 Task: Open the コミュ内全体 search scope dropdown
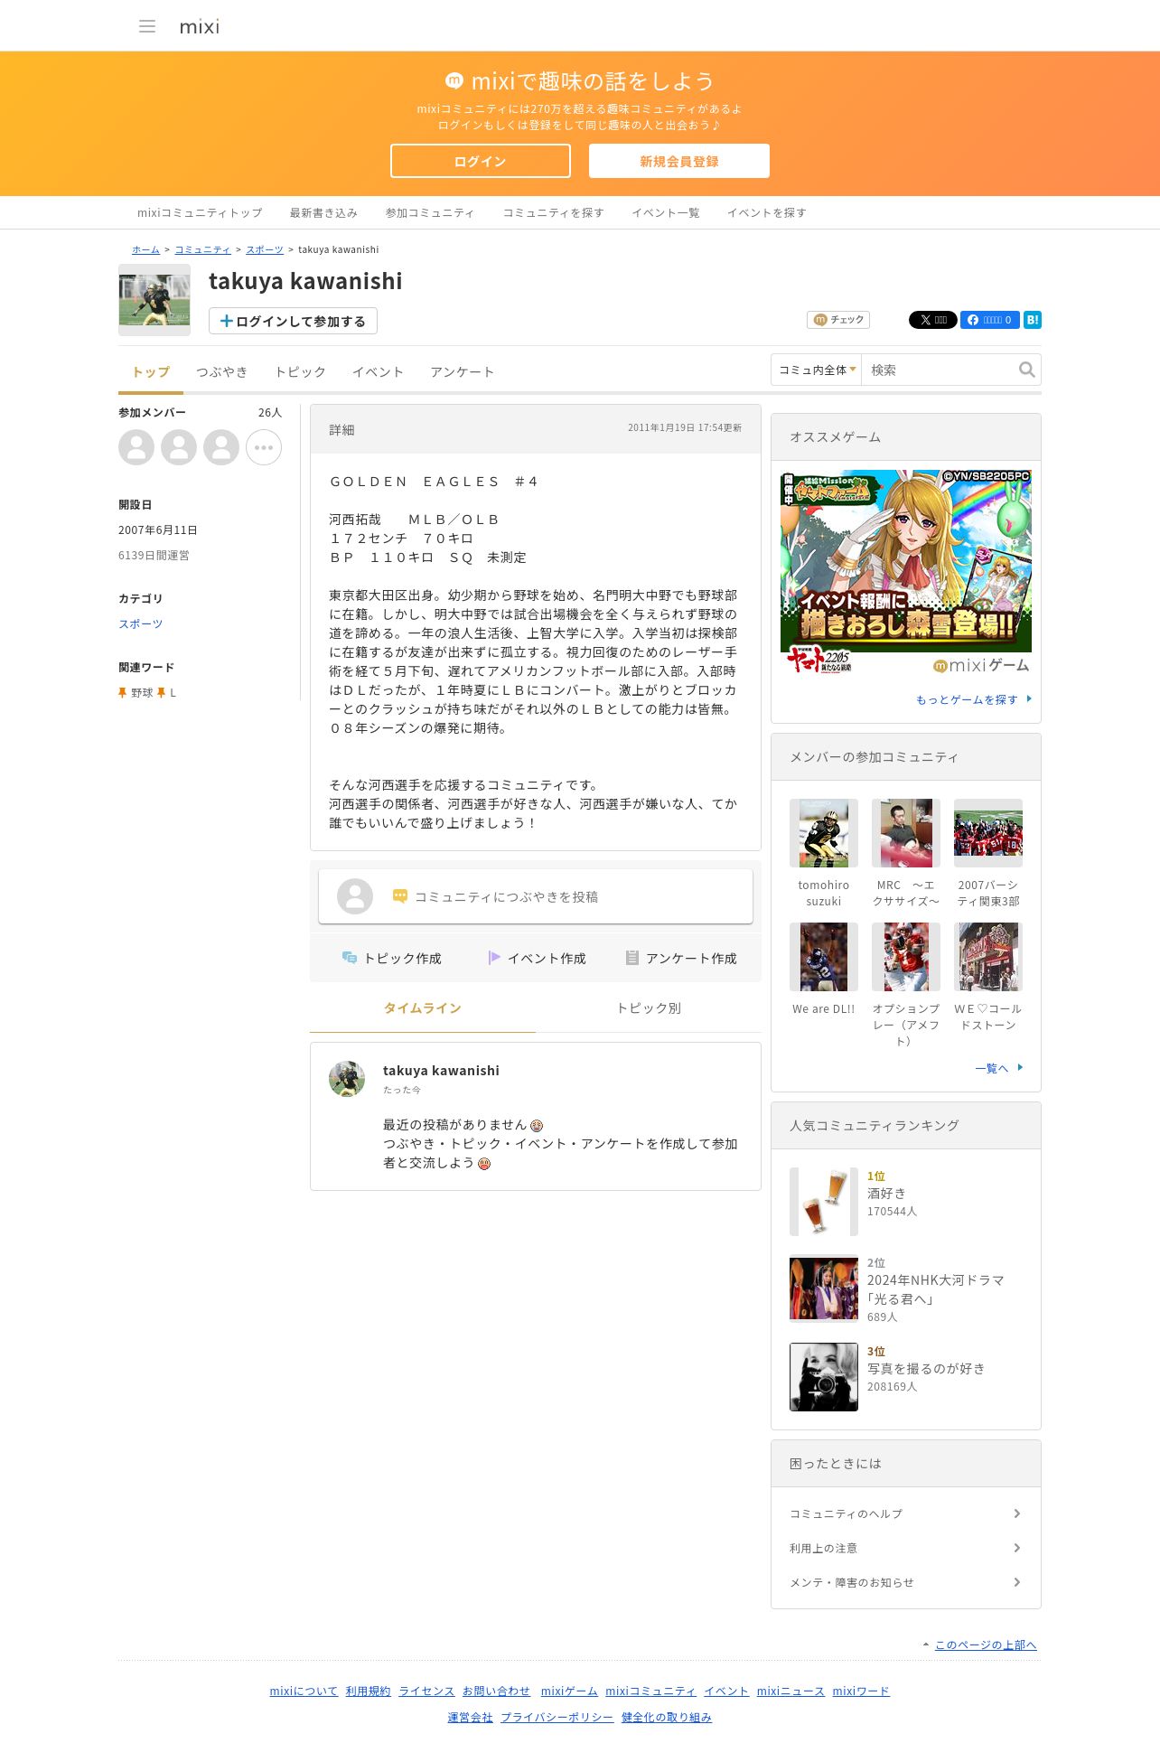[817, 370]
